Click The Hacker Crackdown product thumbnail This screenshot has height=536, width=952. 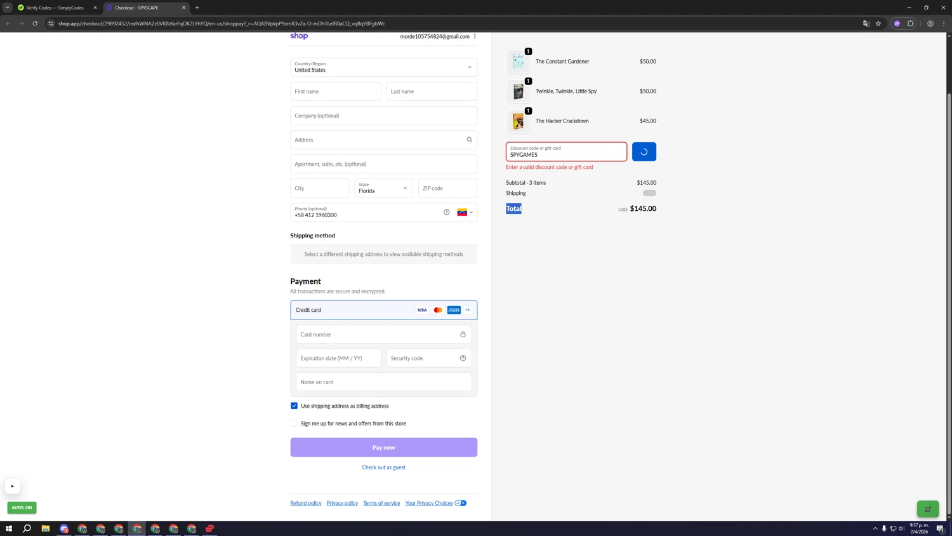519,121
